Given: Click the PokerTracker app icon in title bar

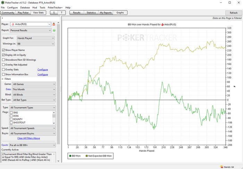Looking at the screenshot, I should point(3,3).
